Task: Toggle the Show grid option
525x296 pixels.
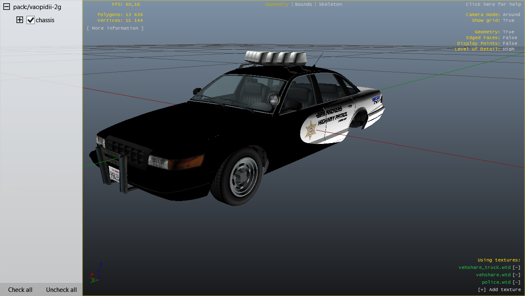Action: tap(508, 20)
